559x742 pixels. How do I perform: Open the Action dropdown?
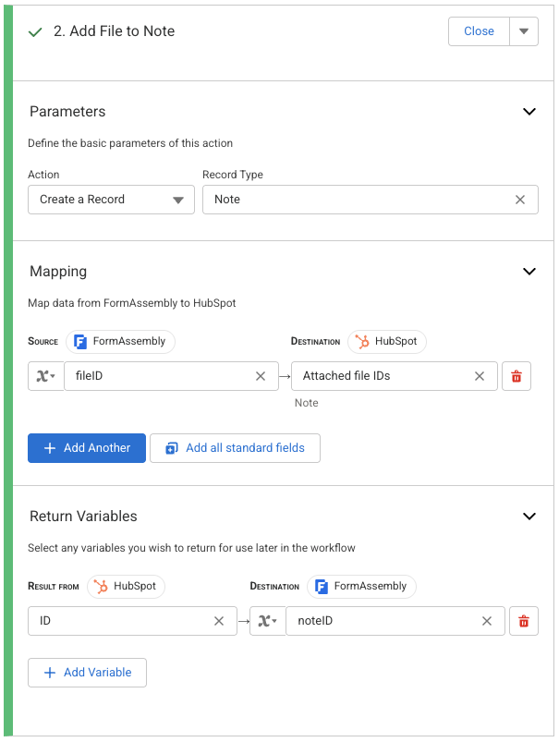pos(111,200)
